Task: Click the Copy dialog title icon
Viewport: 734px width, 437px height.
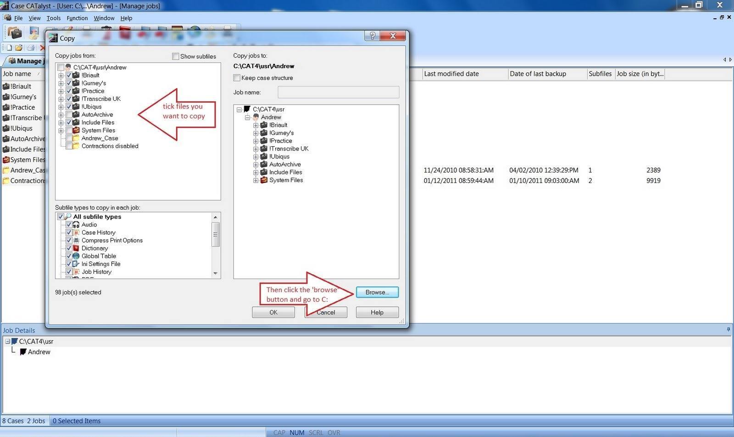Action: 53,38
